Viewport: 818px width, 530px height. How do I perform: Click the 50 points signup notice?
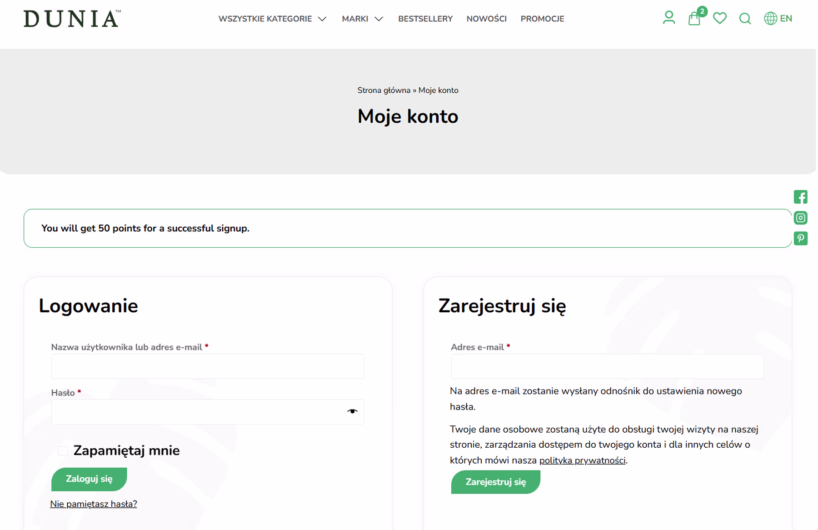pos(408,228)
